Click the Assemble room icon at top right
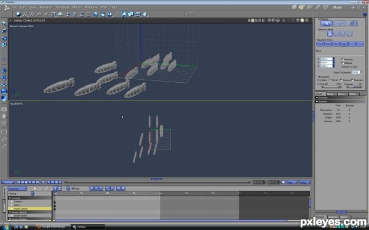The image size is (369, 230). click(294, 7)
